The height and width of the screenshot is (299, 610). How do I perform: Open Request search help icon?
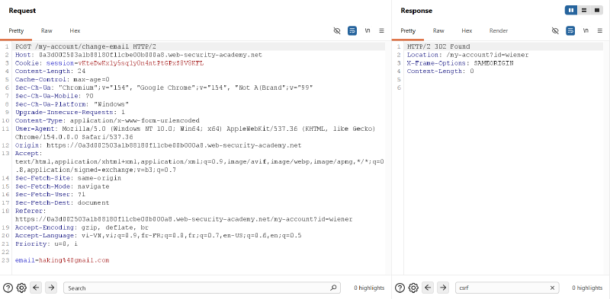(8, 288)
